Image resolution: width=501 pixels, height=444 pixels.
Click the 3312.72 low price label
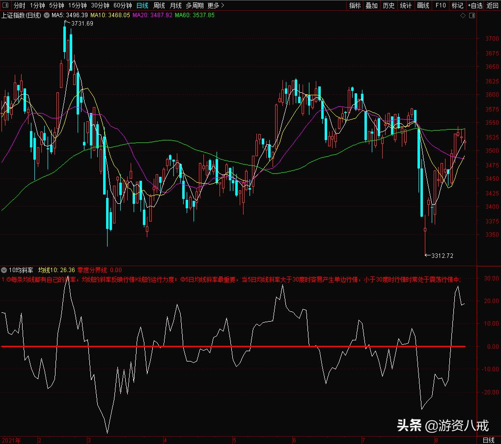pos(442,255)
